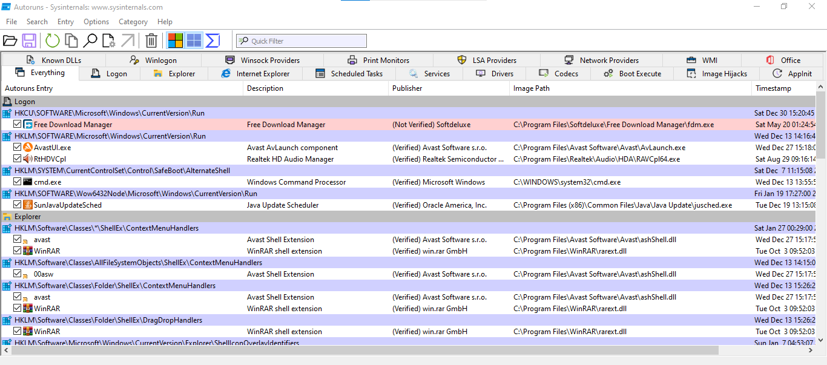827x365 pixels.
Task: Click the blue Sigma toolbar icon
Action: (213, 41)
